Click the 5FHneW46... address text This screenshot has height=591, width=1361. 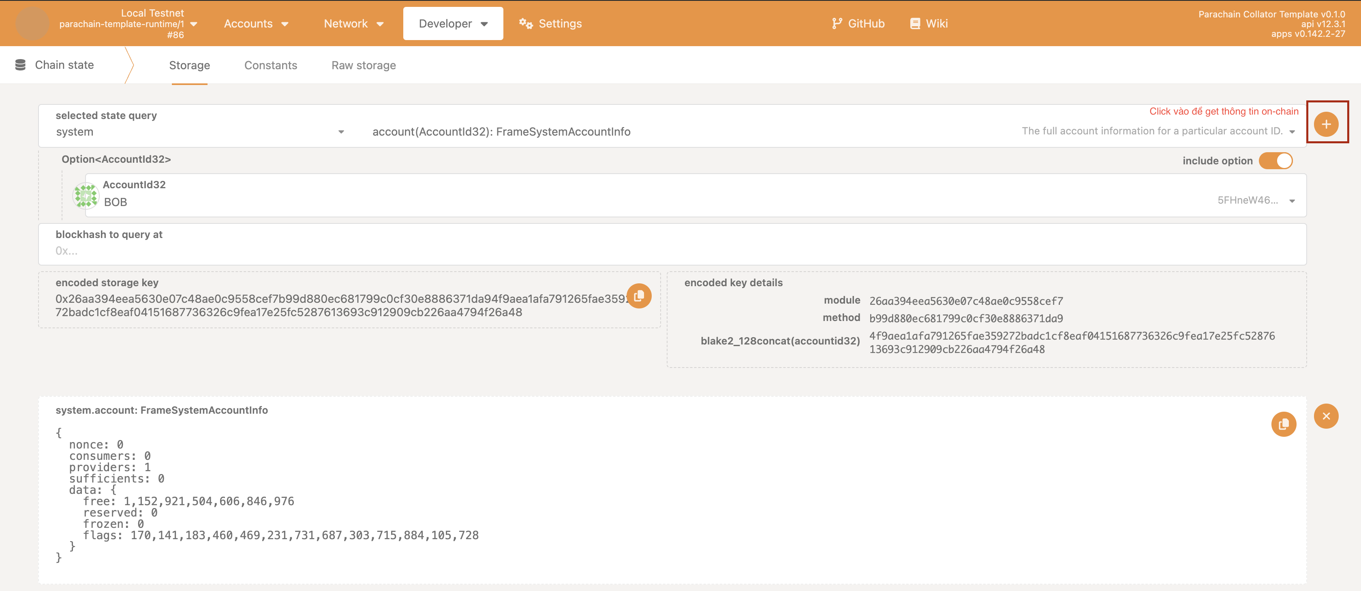tap(1248, 200)
